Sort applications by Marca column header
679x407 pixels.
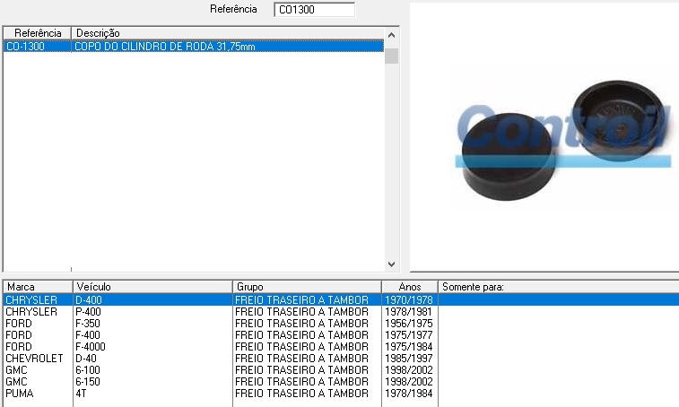coord(37,287)
